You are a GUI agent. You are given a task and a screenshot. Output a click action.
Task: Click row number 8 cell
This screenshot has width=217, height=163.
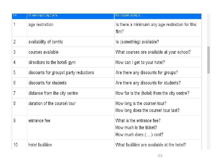click(19, 107)
